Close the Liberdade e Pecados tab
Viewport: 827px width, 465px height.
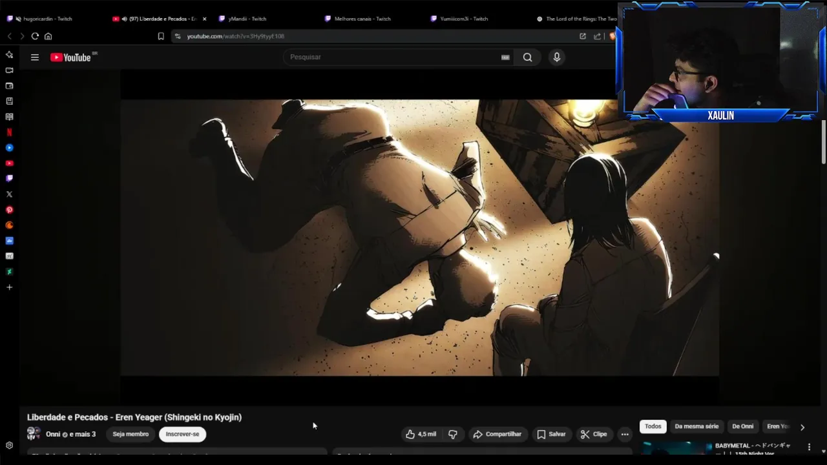tap(204, 19)
